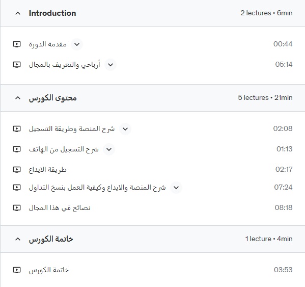Viewport: 305px width, 287px height.
Task: Expand description of شرح المنصة وطريقة التسجيل
Action: point(125,129)
